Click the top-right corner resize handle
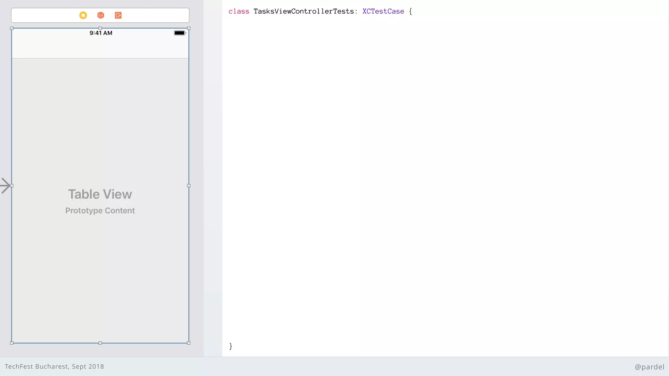 pos(188,28)
